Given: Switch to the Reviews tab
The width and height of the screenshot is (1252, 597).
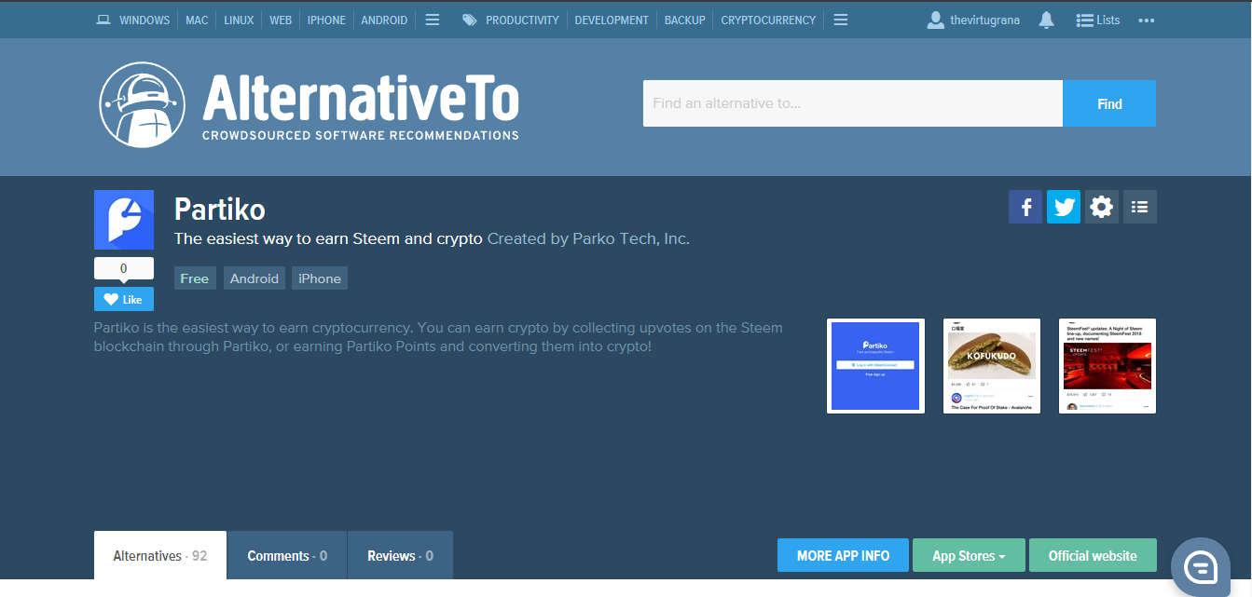Looking at the screenshot, I should tap(400, 556).
